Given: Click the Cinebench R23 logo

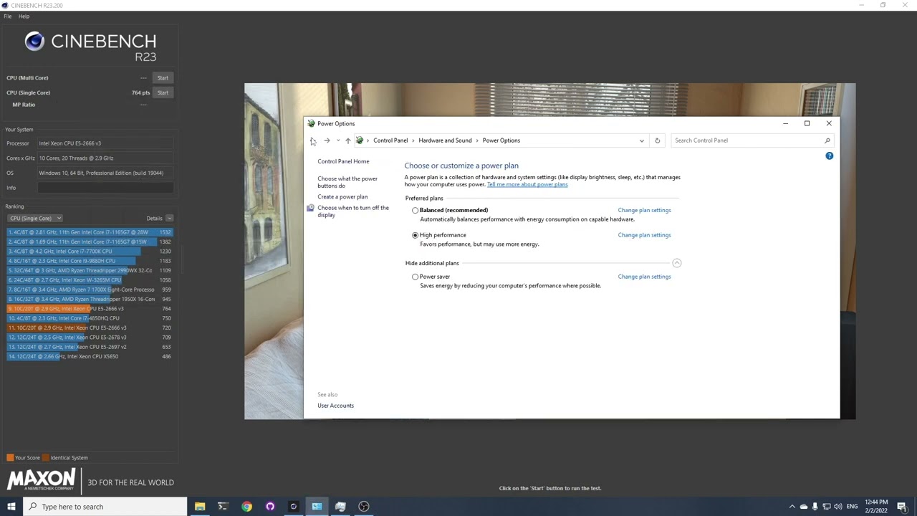Looking at the screenshot, I should (x=90, y=46).
